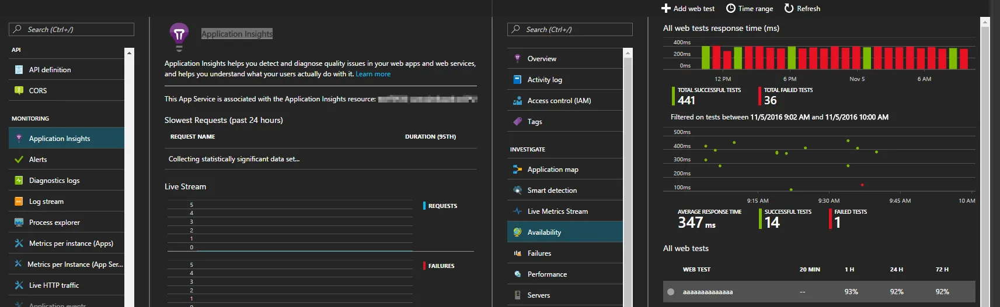Open the CORS settings entry
Viewport: 1000px width, 307px height.
click(x=67, y=91)
